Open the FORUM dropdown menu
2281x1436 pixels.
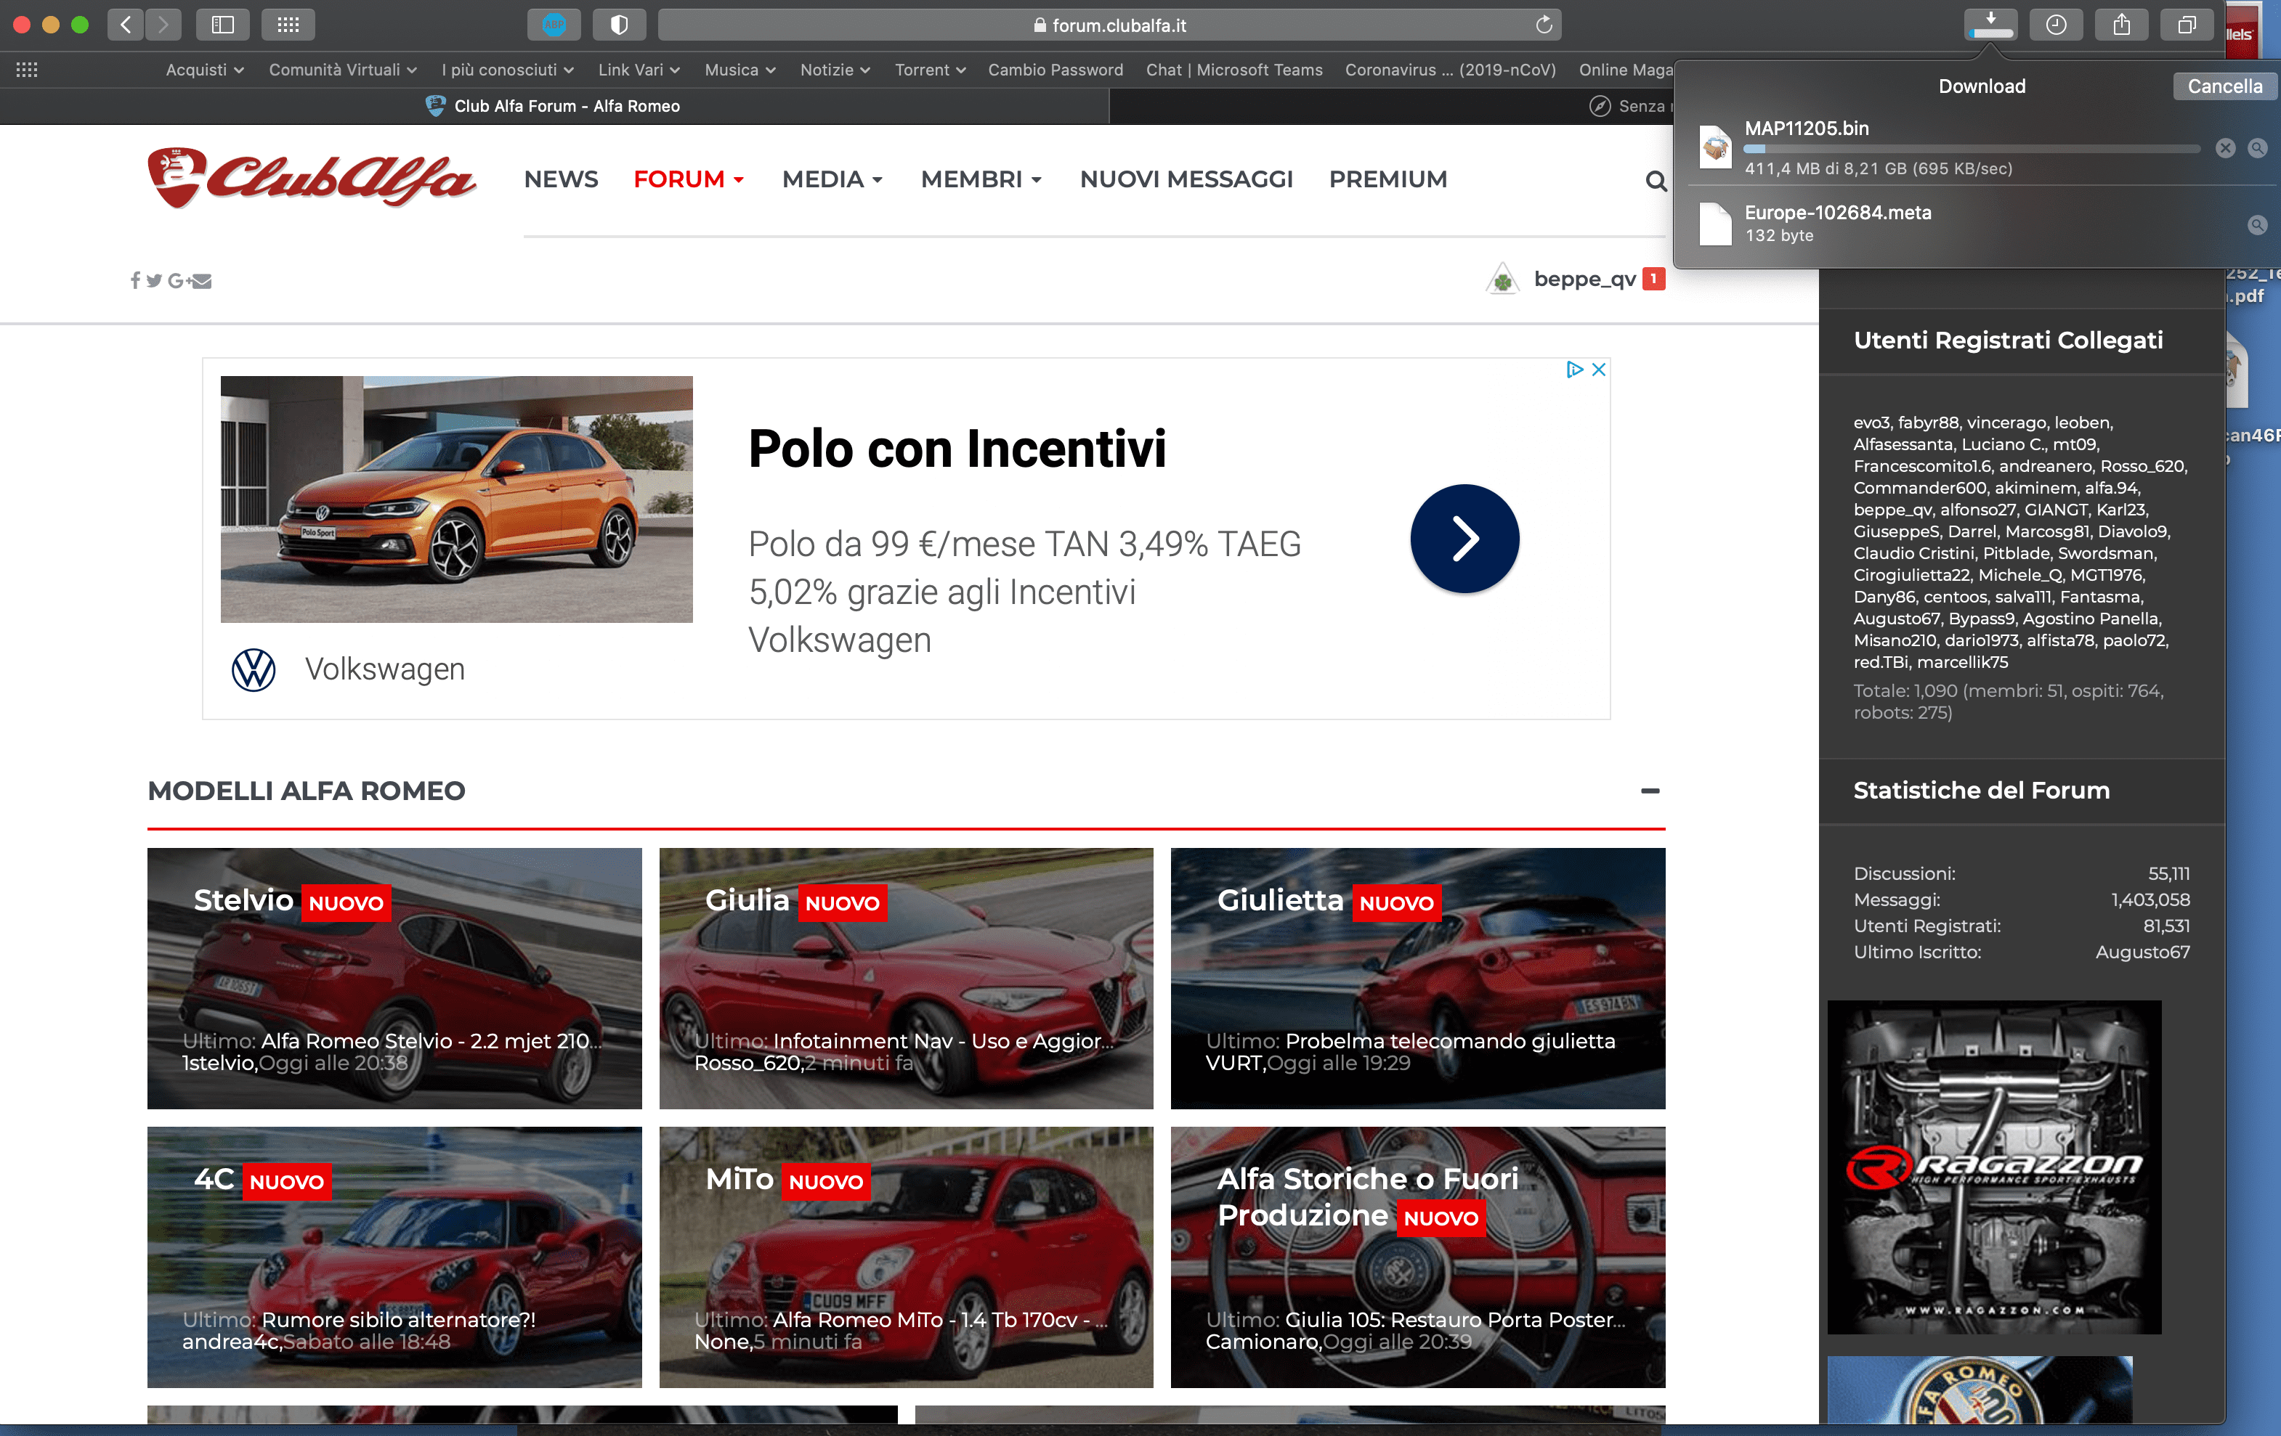click(x=689, y=179)
